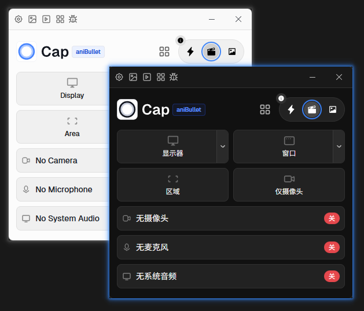
Task: Choose 窗口 window capture target
Action: (283, 147)
